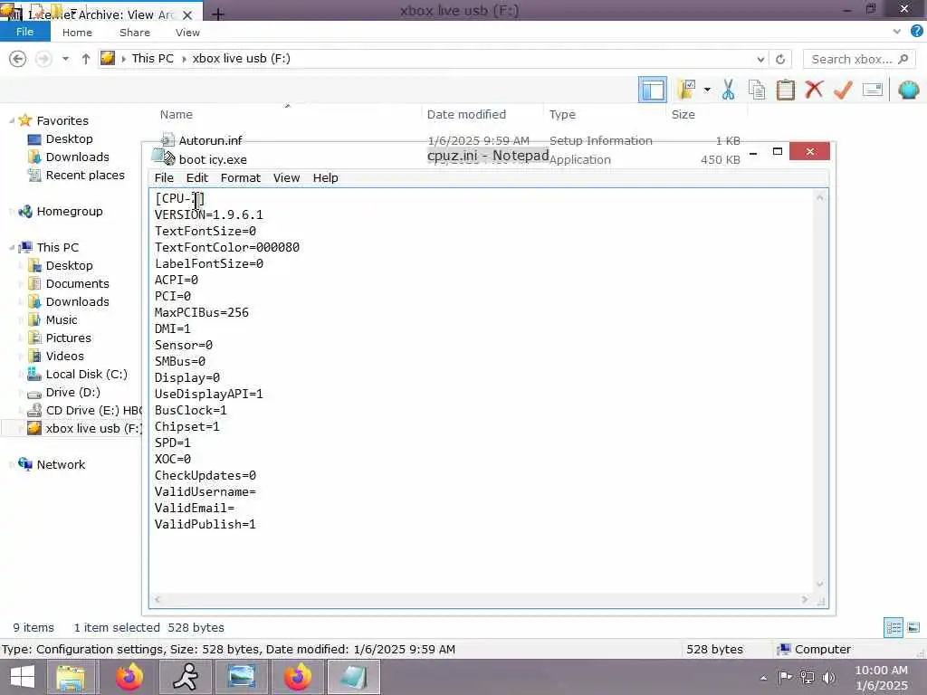The image size is (927, 695).
Task: Select Videos folder in sidebar
Action: click(x=65, y=357)
